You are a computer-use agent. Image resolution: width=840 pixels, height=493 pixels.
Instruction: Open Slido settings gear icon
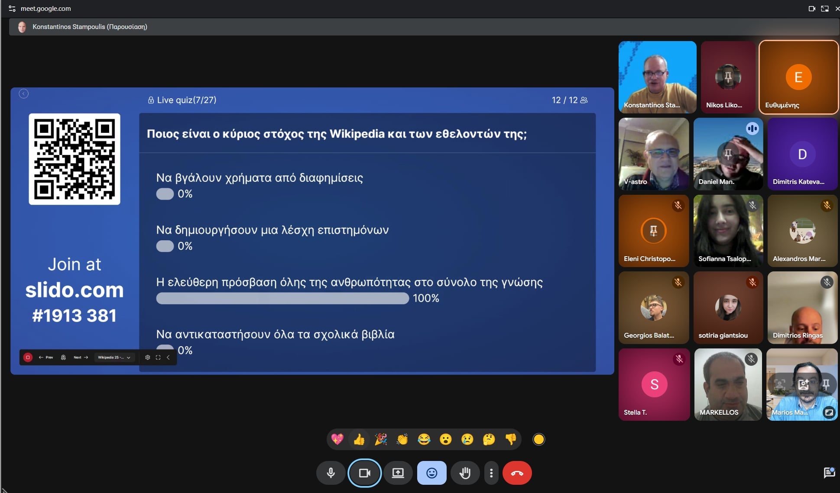pos(147,358)
